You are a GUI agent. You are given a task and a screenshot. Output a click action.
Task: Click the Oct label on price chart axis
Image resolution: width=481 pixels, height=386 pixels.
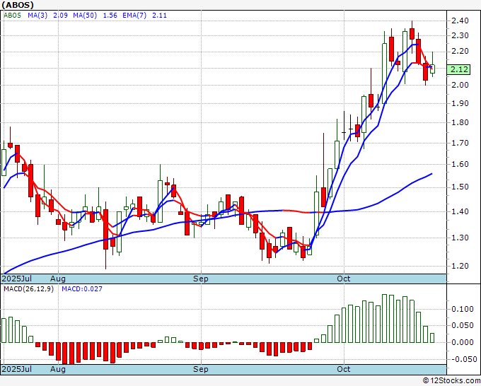[343, 279]
